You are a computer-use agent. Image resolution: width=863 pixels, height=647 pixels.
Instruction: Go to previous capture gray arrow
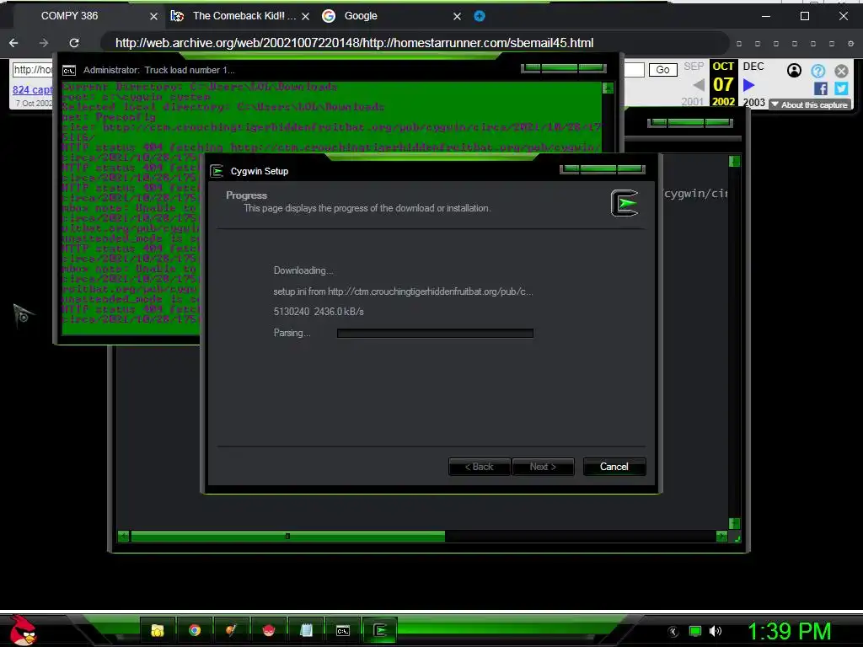tap(699, 85)
